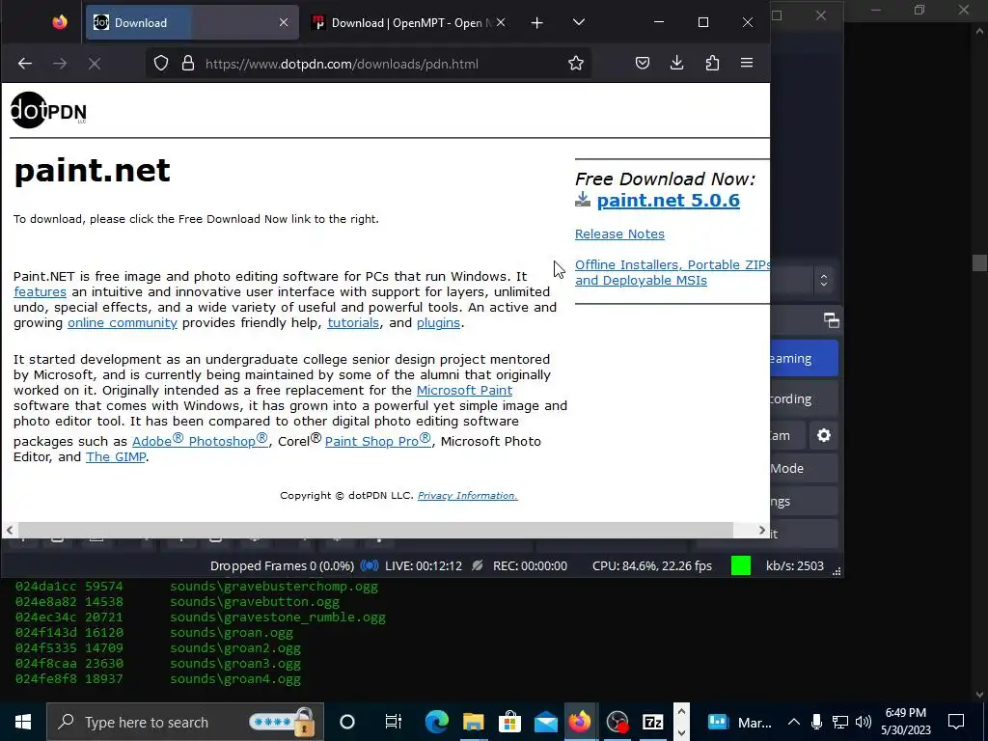Click the 'Mar...' app on the taskbar
Screen dimensions: 988x741
coord(738,722)
